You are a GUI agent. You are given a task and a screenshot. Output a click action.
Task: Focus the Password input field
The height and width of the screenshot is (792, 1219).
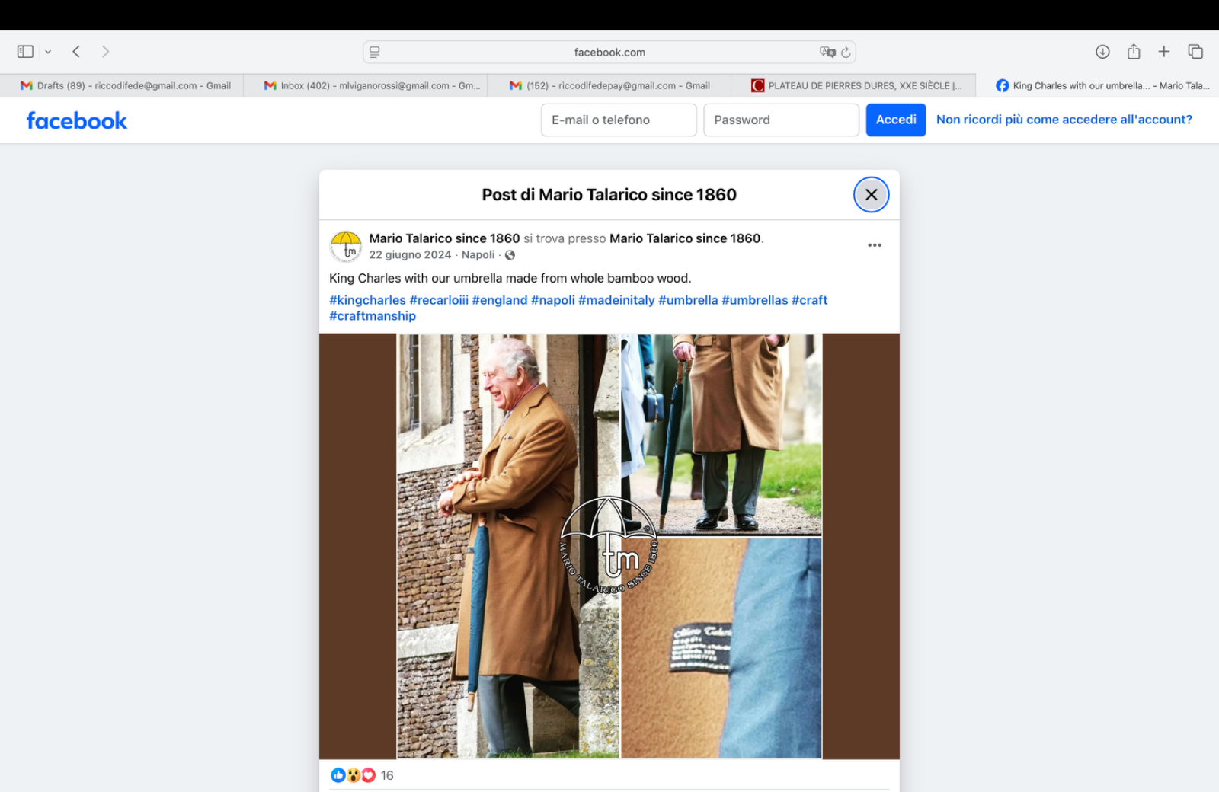781,120
